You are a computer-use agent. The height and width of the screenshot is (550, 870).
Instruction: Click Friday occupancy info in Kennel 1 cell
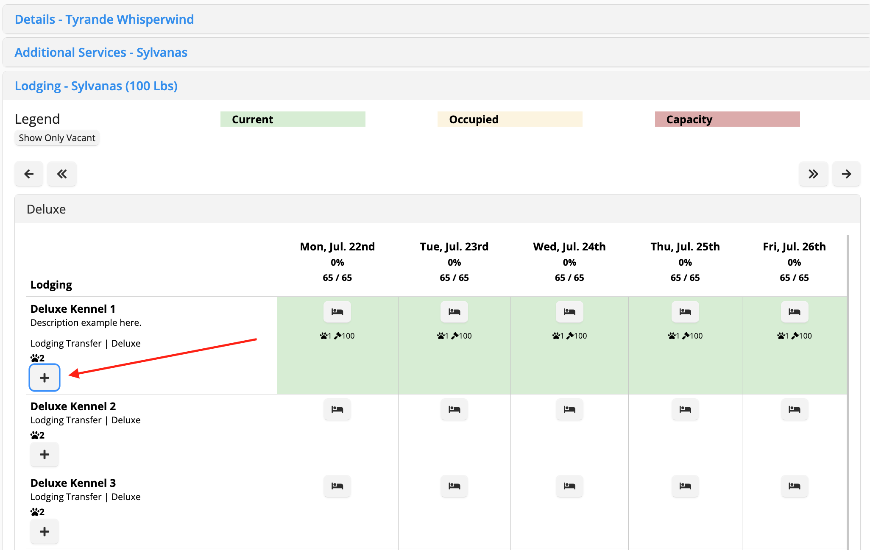point(795,336)
